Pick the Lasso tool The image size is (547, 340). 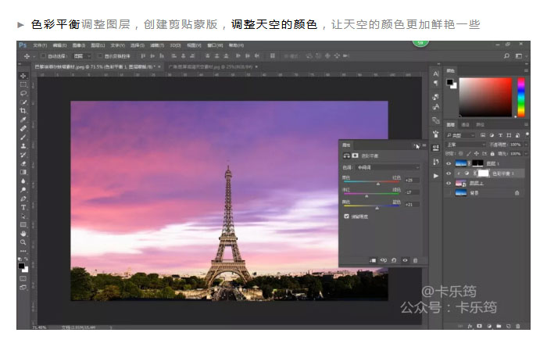coord(23,93)
